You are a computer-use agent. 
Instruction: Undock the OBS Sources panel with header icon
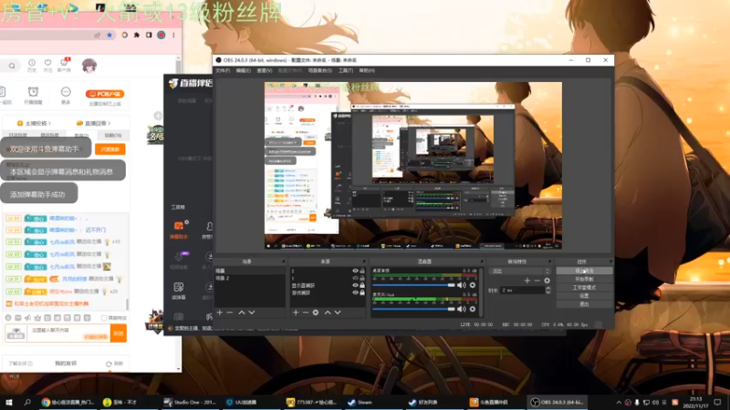pos(364,261)
